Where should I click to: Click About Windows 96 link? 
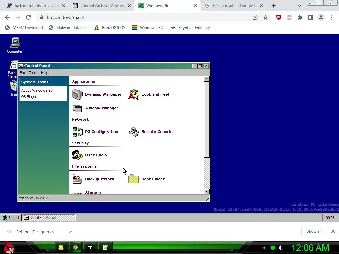coord(37,90)
